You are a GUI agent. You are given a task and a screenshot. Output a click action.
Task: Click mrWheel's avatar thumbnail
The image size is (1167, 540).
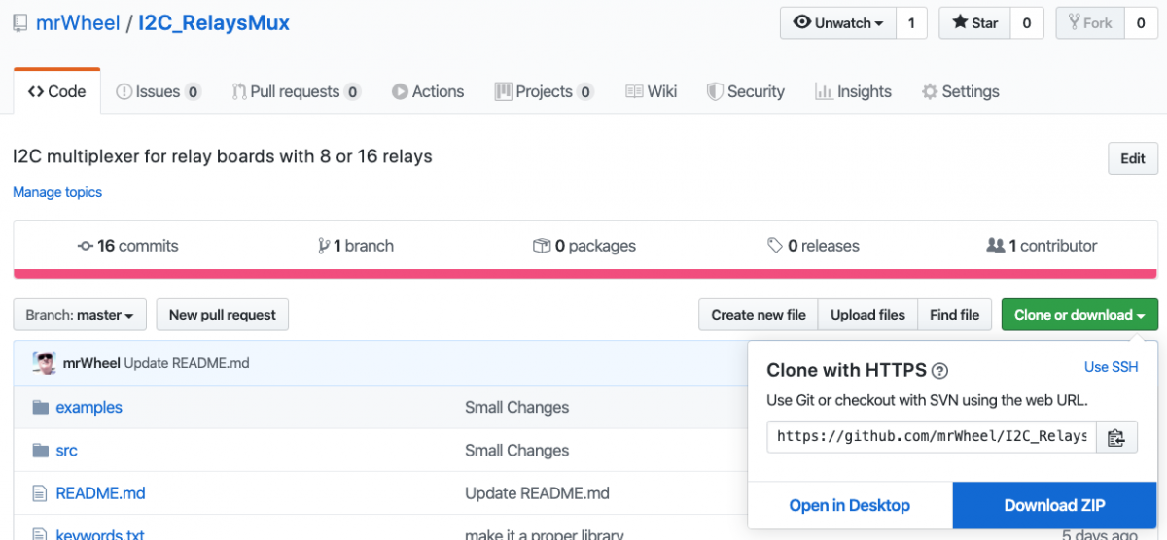(x=44, y=363)
